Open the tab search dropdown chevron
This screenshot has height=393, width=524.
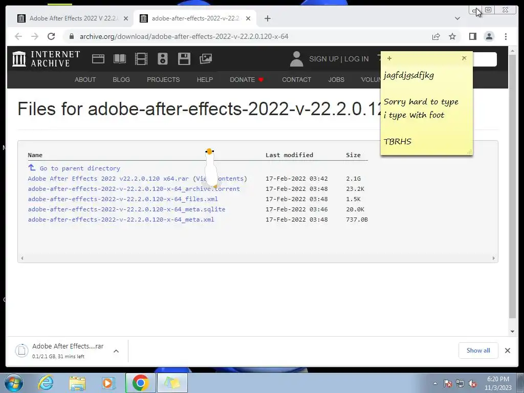click(x=457, y=18)
